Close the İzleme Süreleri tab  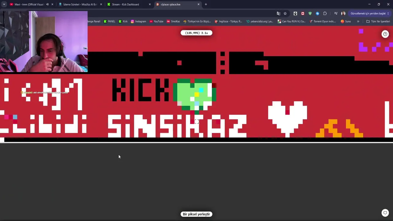[x=101, y=4]
